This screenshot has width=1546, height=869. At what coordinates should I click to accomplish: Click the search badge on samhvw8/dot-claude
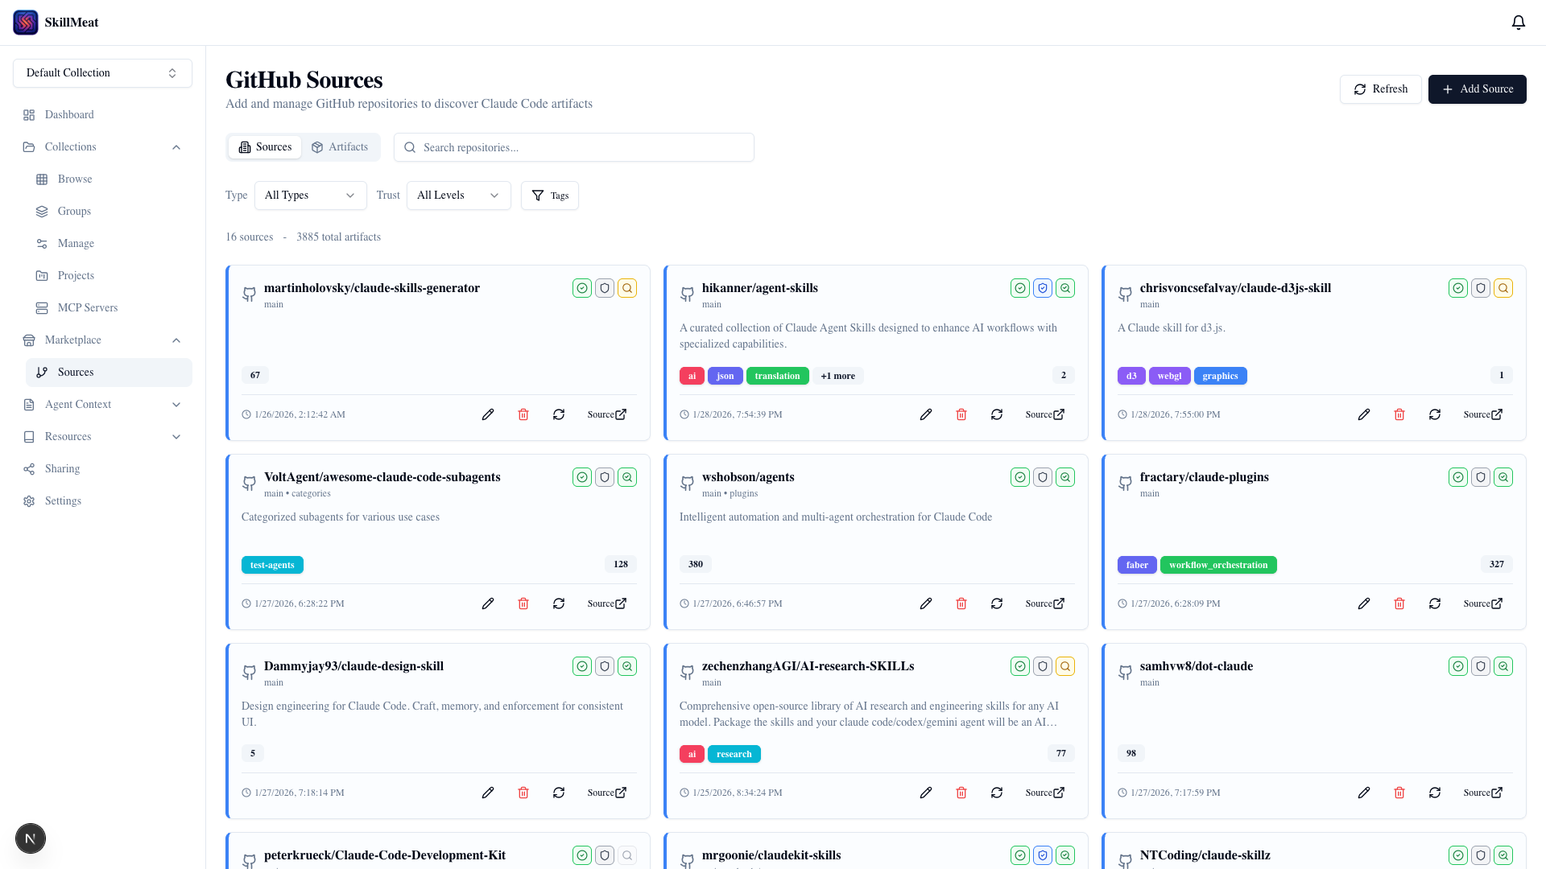[1503, 666]
